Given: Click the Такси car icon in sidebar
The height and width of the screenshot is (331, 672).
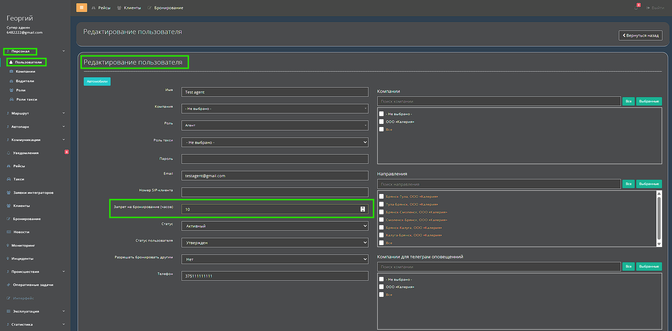Looking at the screenshot, I should click(x=9, y=179).
